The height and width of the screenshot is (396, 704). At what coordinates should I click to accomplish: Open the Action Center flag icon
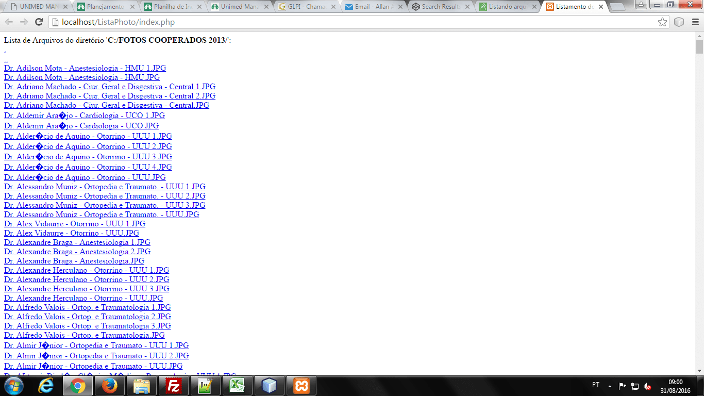[623, 386]
